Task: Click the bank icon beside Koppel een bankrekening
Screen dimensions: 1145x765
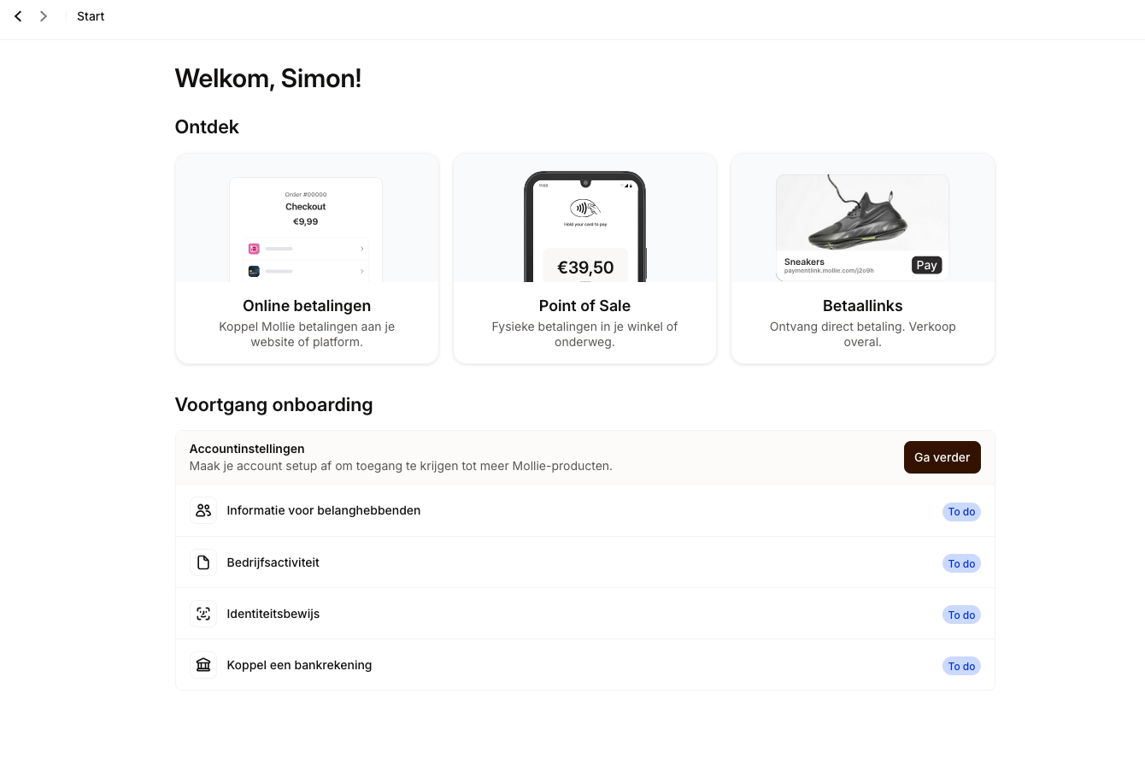Action: click(203, 665)
